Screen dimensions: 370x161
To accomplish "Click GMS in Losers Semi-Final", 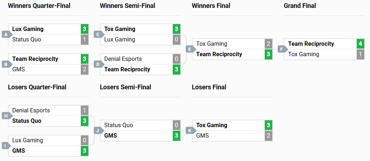I will point(111,135).
